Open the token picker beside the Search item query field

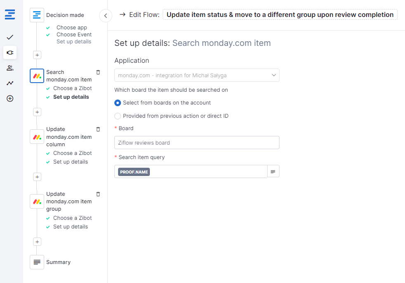click(x=273, y=171)
